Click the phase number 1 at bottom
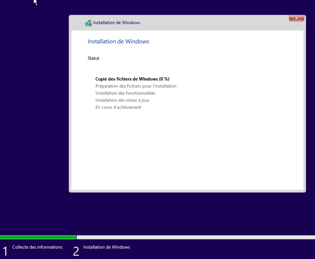Image resolution: width=315 pixels, height=259 pixels. tap(5, 251)
